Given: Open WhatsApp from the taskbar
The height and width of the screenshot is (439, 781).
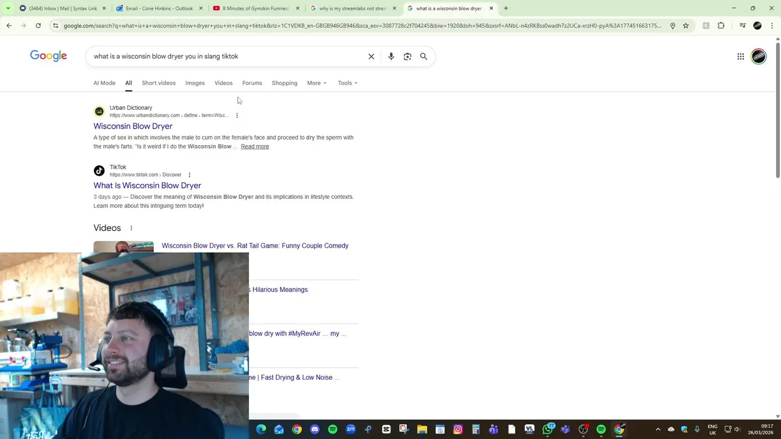Looking at the screenshot, I should pyautogui.click(x=548, y=430).
